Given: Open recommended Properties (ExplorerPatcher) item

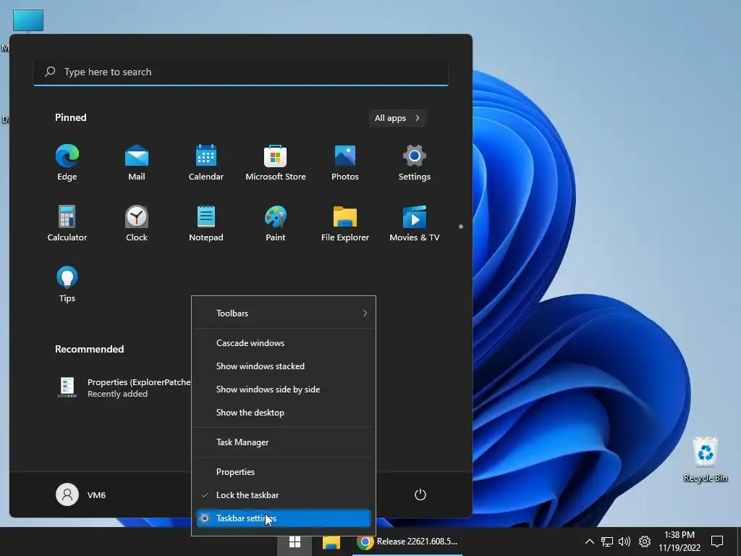Looking at the screenshot, I should 124,388.
